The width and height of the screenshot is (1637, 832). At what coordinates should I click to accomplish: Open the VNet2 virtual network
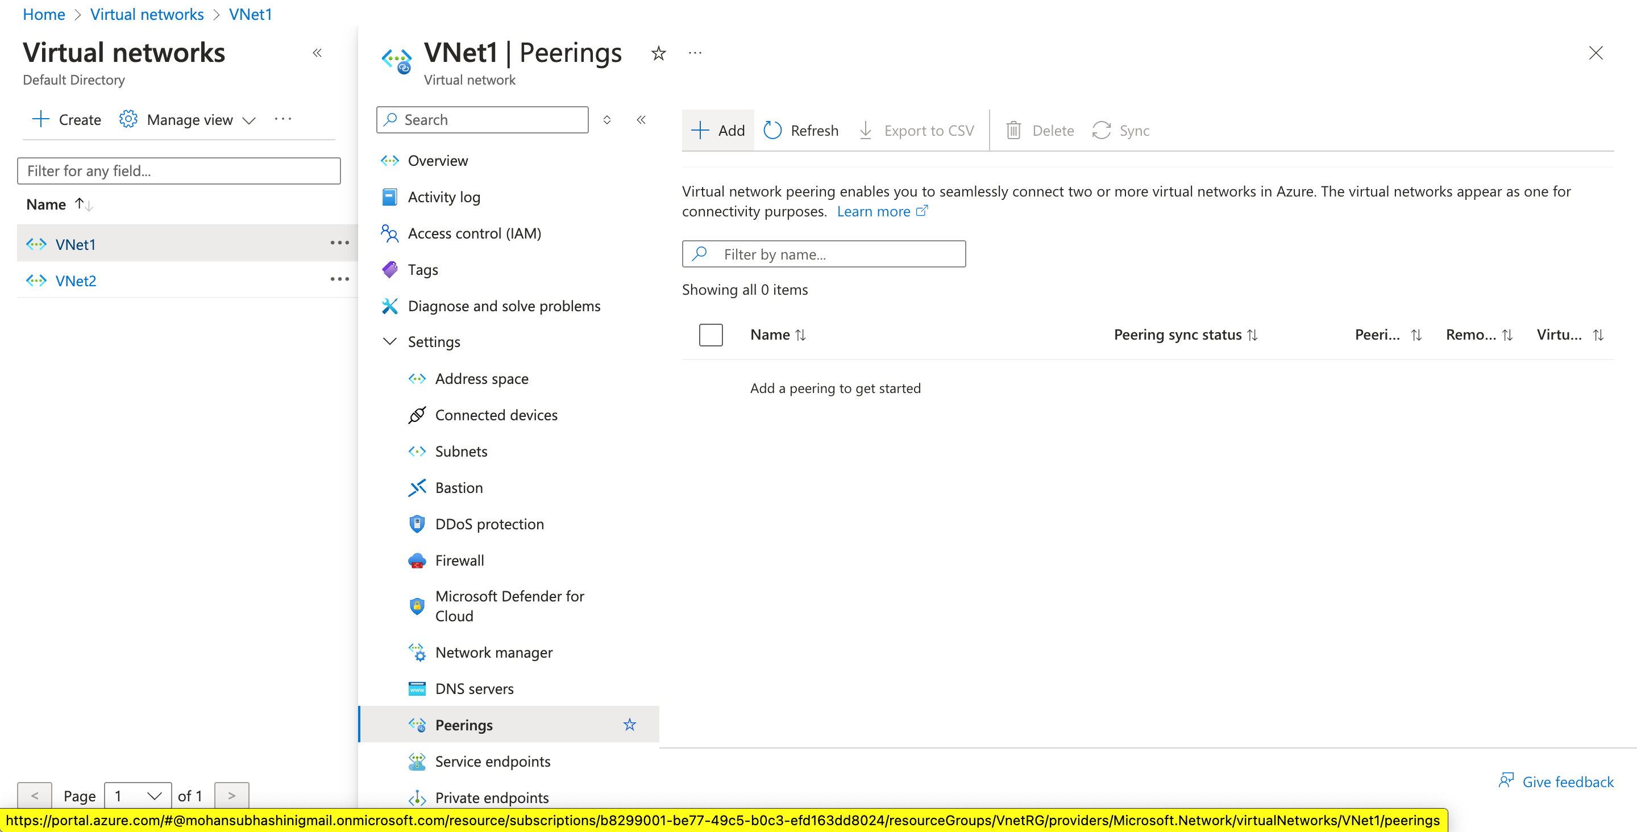tap(76, 280)
